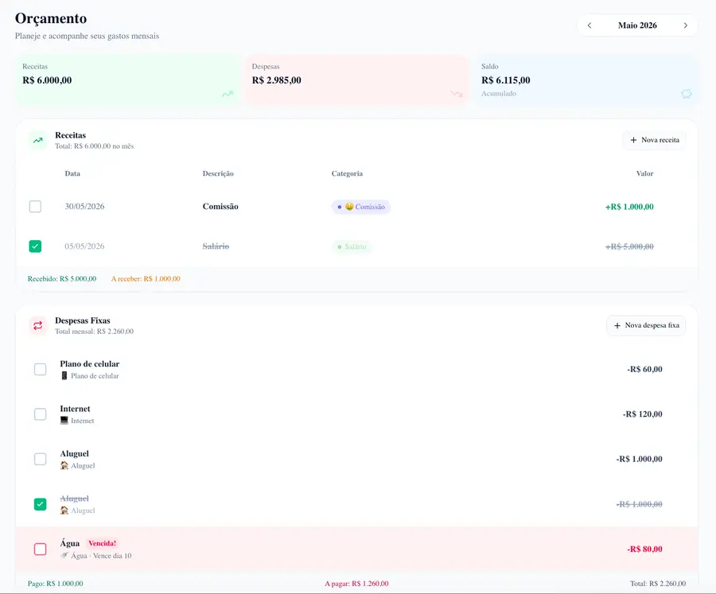Tick the Internet expense checkbox
Viewport: 716px width, 594px height.
(41, 414)
